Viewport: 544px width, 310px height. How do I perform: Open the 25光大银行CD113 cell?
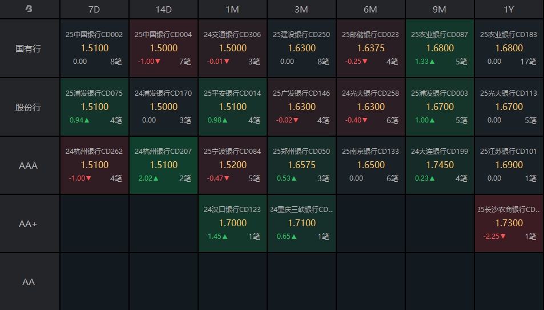(x=509, y=107)
